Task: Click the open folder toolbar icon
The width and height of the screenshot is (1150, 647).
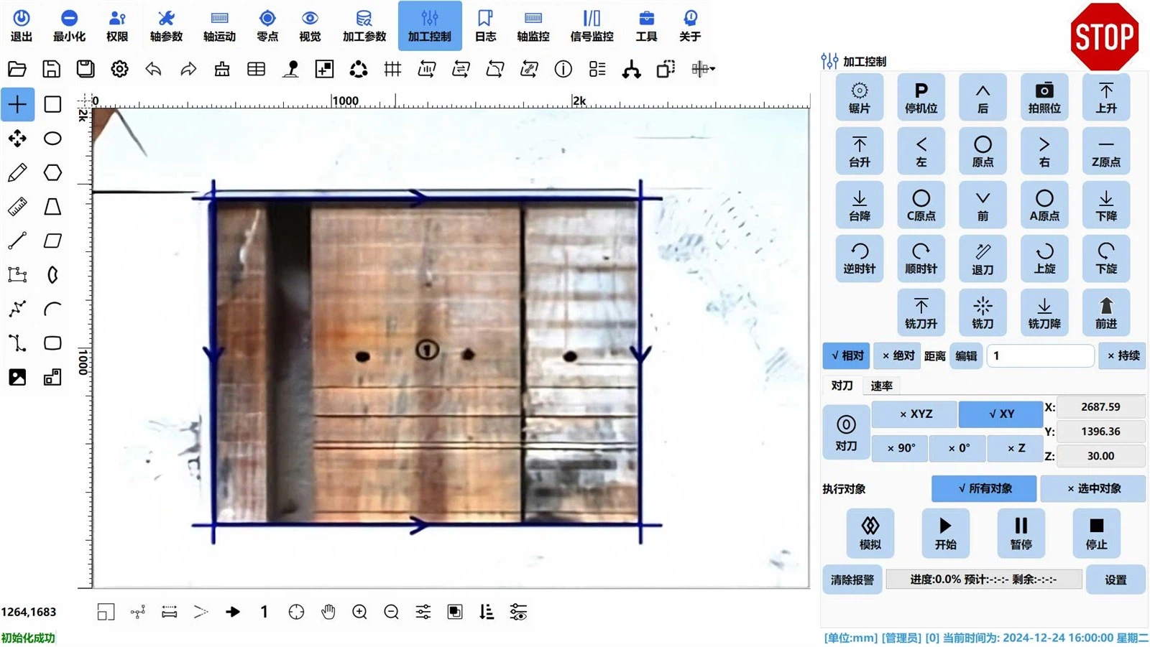Action: pos(17,69)
